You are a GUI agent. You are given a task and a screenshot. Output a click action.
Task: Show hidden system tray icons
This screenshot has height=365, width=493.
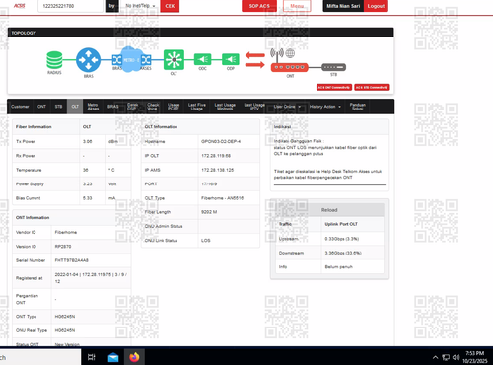tap(435, 357)
